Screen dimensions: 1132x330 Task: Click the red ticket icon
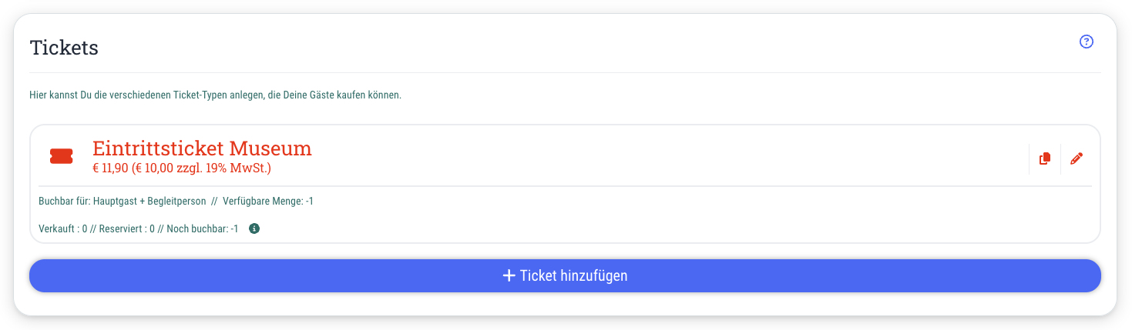pyautogui.click(x=61, y=156)
